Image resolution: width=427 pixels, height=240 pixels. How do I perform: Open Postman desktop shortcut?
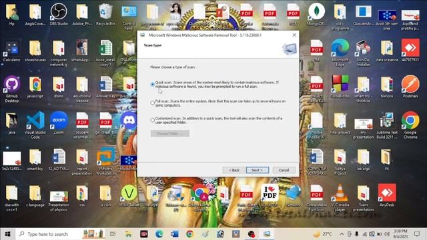(410, 87)
